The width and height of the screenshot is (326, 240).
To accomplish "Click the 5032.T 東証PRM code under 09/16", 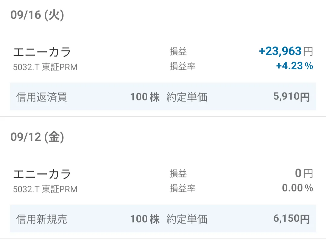I will (x=45, y=67).
